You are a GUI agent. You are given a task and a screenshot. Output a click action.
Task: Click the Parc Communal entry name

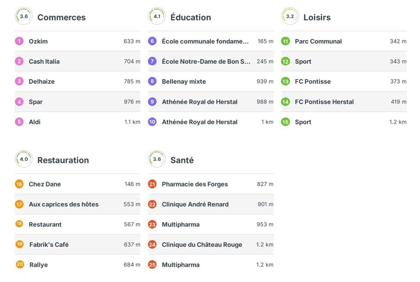tap(318, 41)
